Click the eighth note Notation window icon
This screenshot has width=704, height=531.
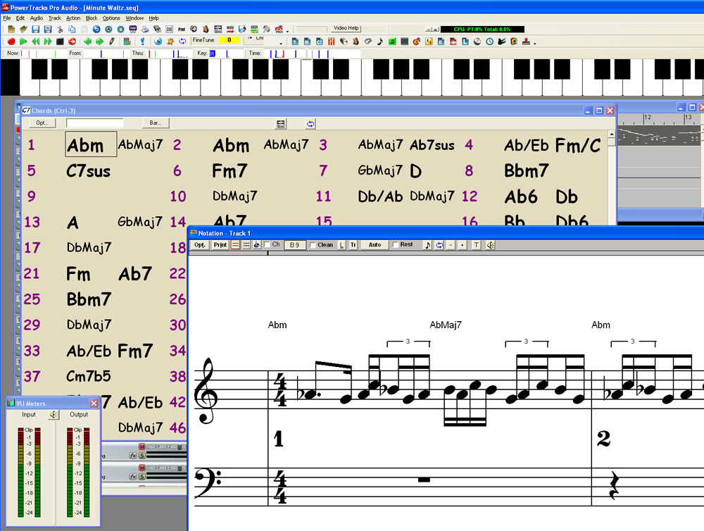(380, 42)
